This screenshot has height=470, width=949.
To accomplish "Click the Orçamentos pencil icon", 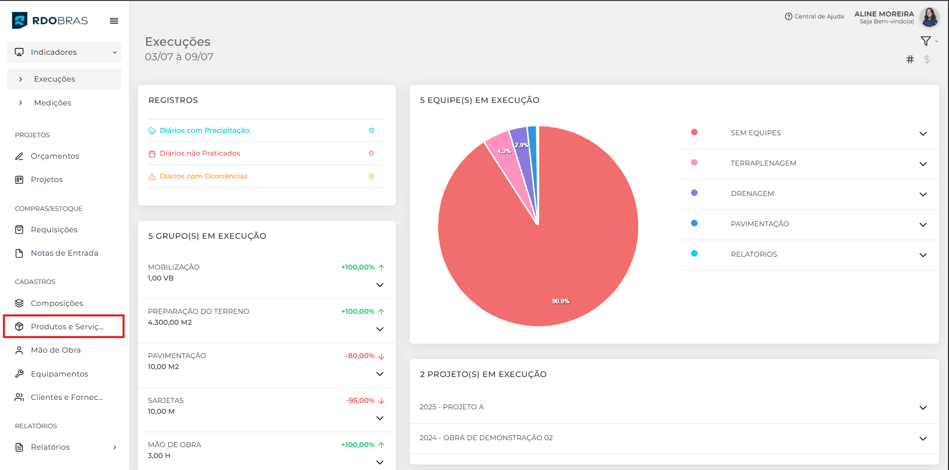I will click(19, 156).
